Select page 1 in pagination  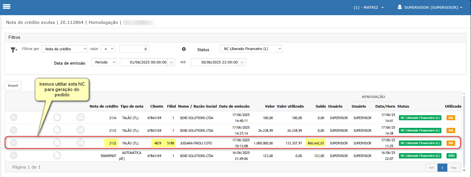coord(442,168)
